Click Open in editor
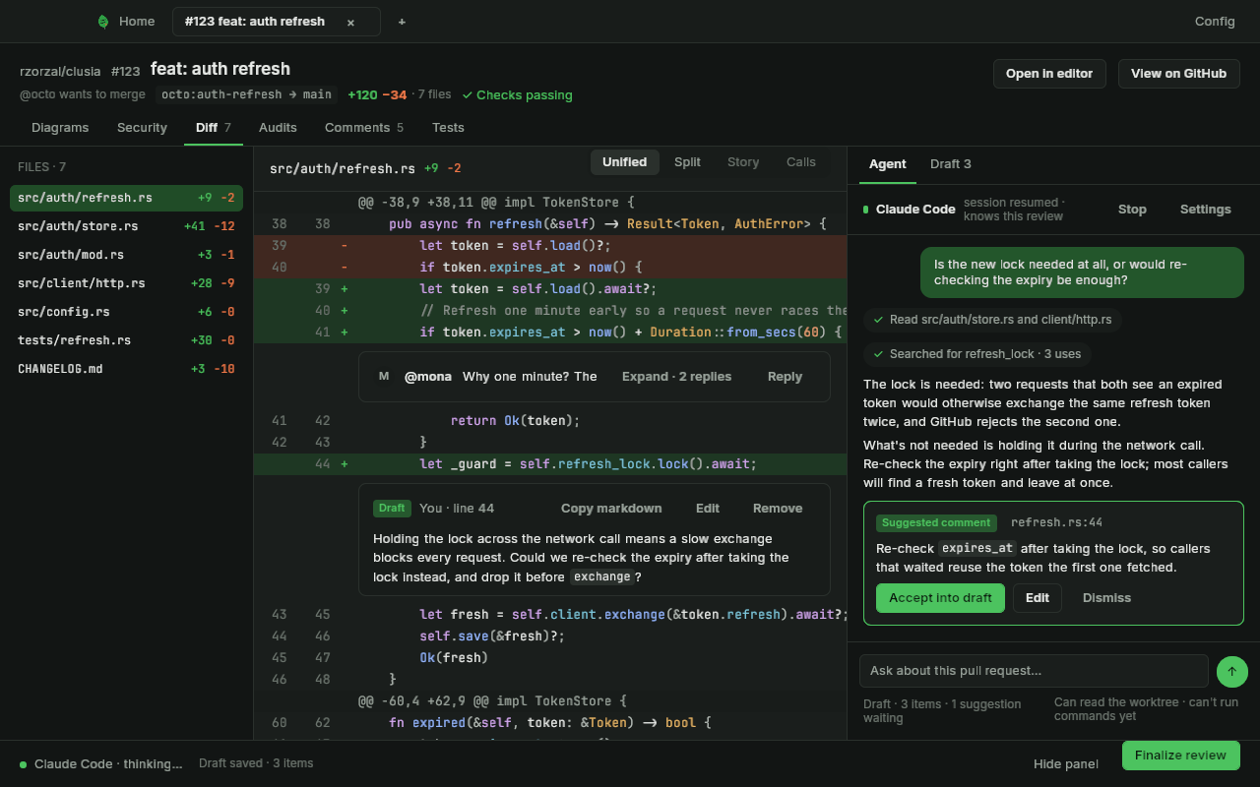 [1049, 74]
